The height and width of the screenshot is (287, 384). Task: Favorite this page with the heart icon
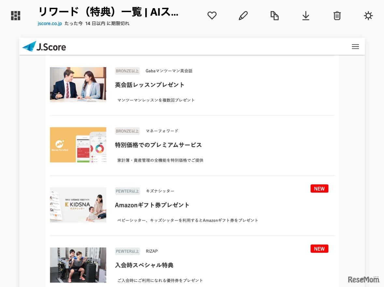[x=212, y=15]
